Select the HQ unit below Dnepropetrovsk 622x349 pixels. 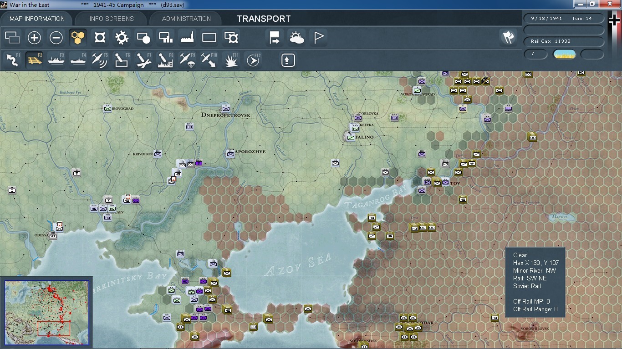coord(189,127)
